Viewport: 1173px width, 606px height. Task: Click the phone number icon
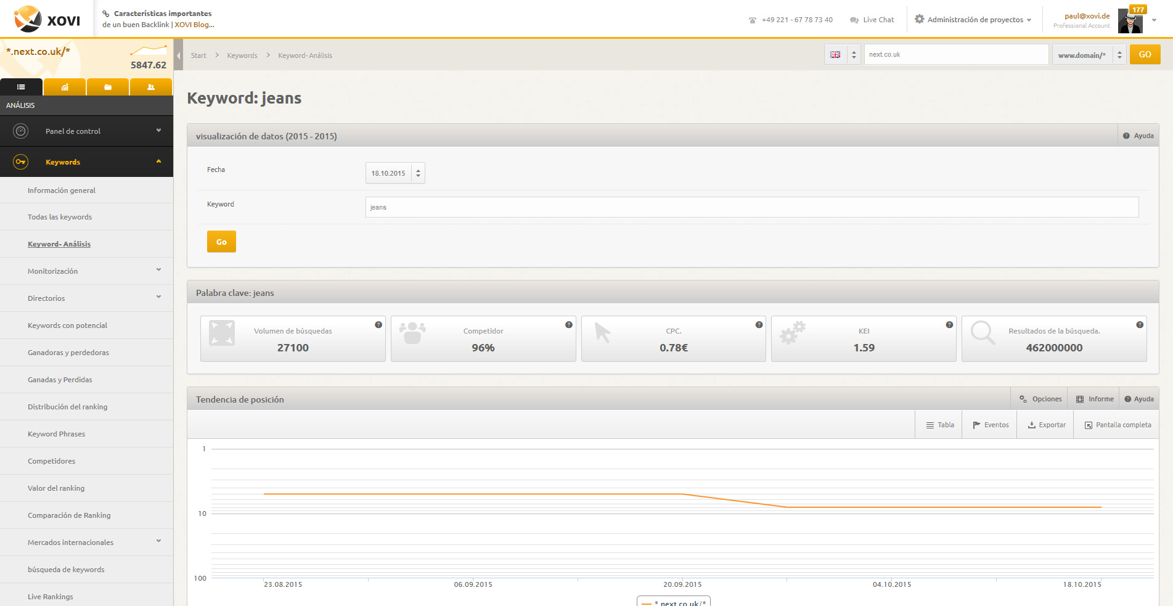coord(752,20)
